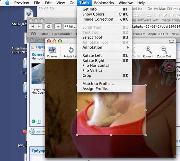
Task: Click right-middle selection handle on image
Action: [145, 110]
